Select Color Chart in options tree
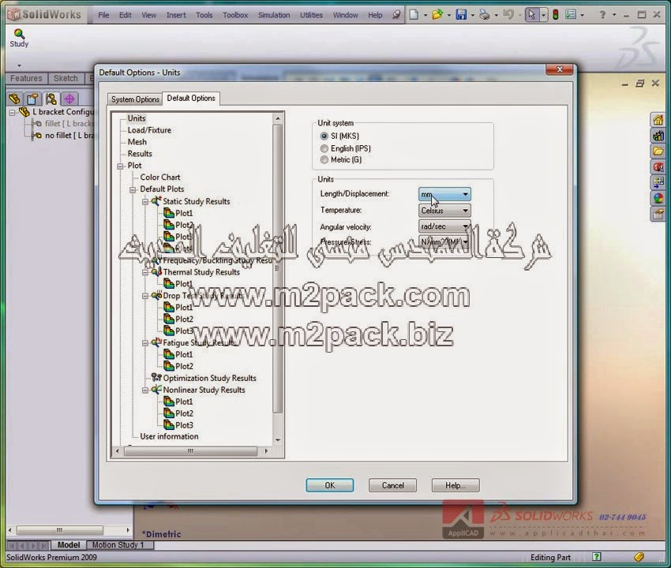The image size is (671, 568). click(x=160, y=177)
